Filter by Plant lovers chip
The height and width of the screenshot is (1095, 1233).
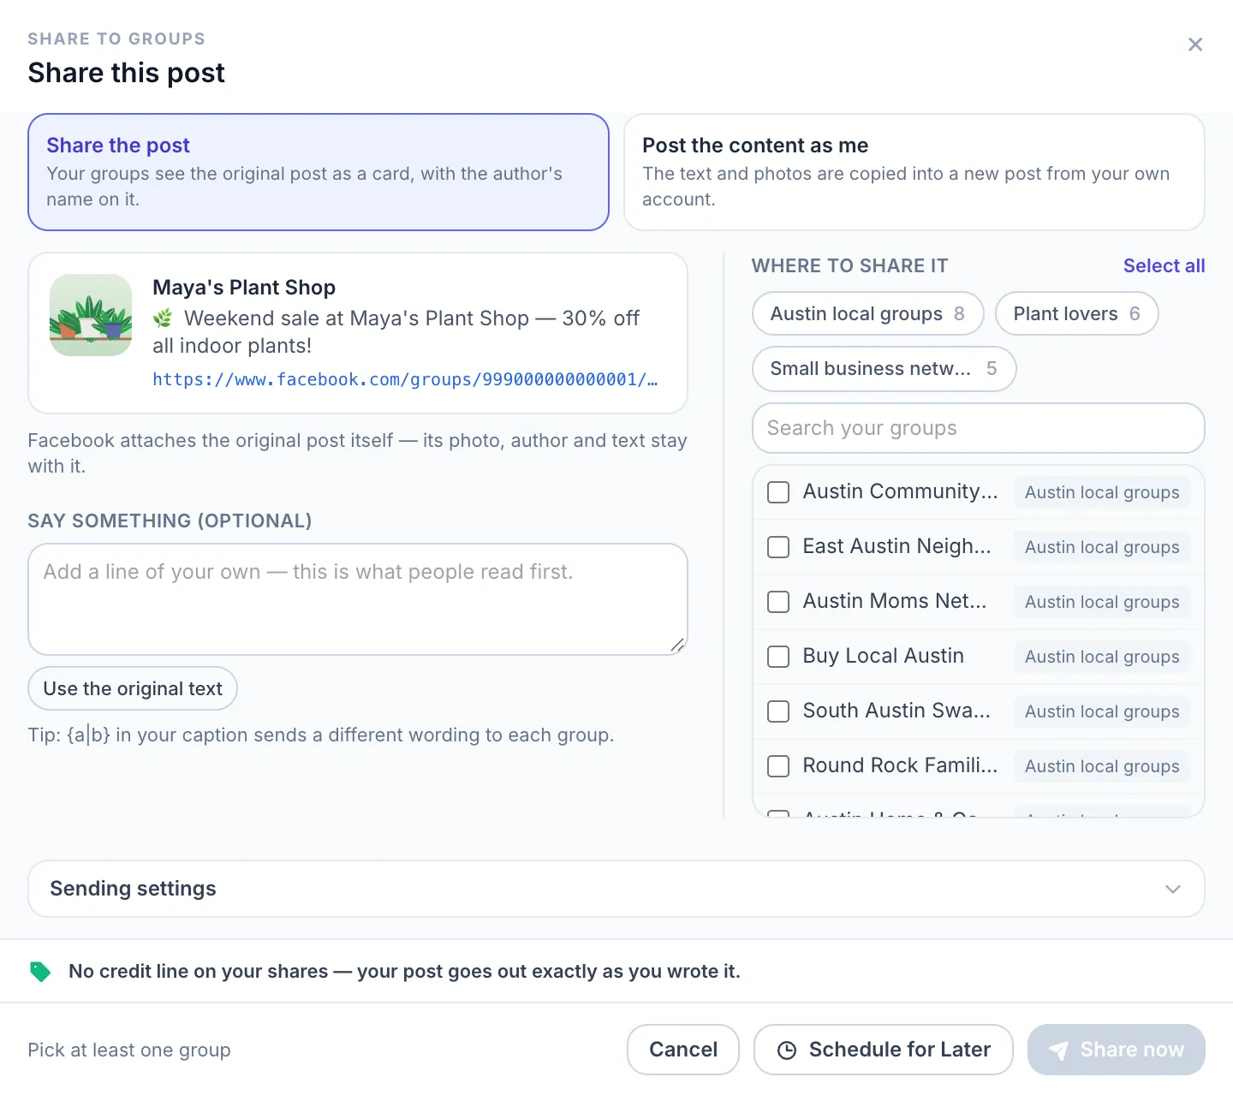click(x=1077, y=313)
